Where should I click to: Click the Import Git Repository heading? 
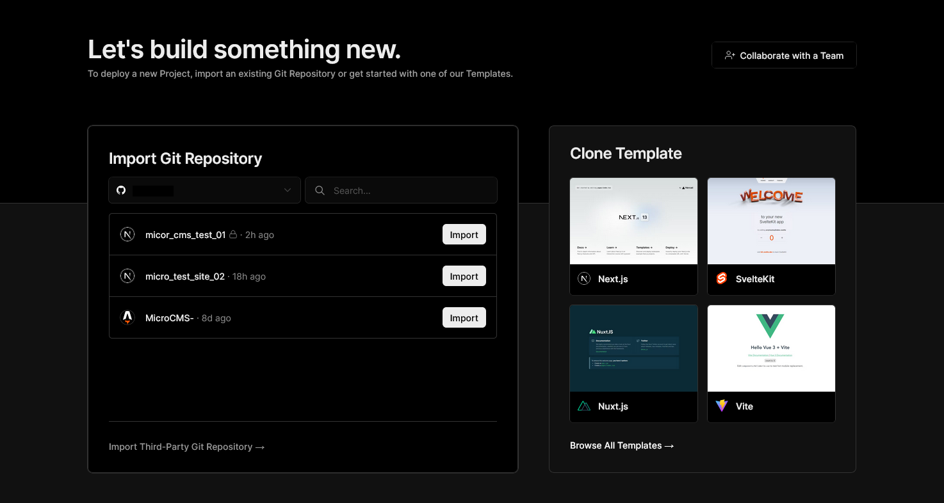(186, 159)
